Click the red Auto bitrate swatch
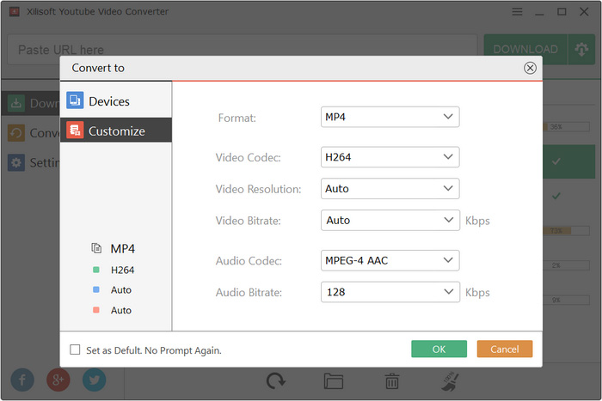This screenshot has width=602, height=401. tap(96, 310)
